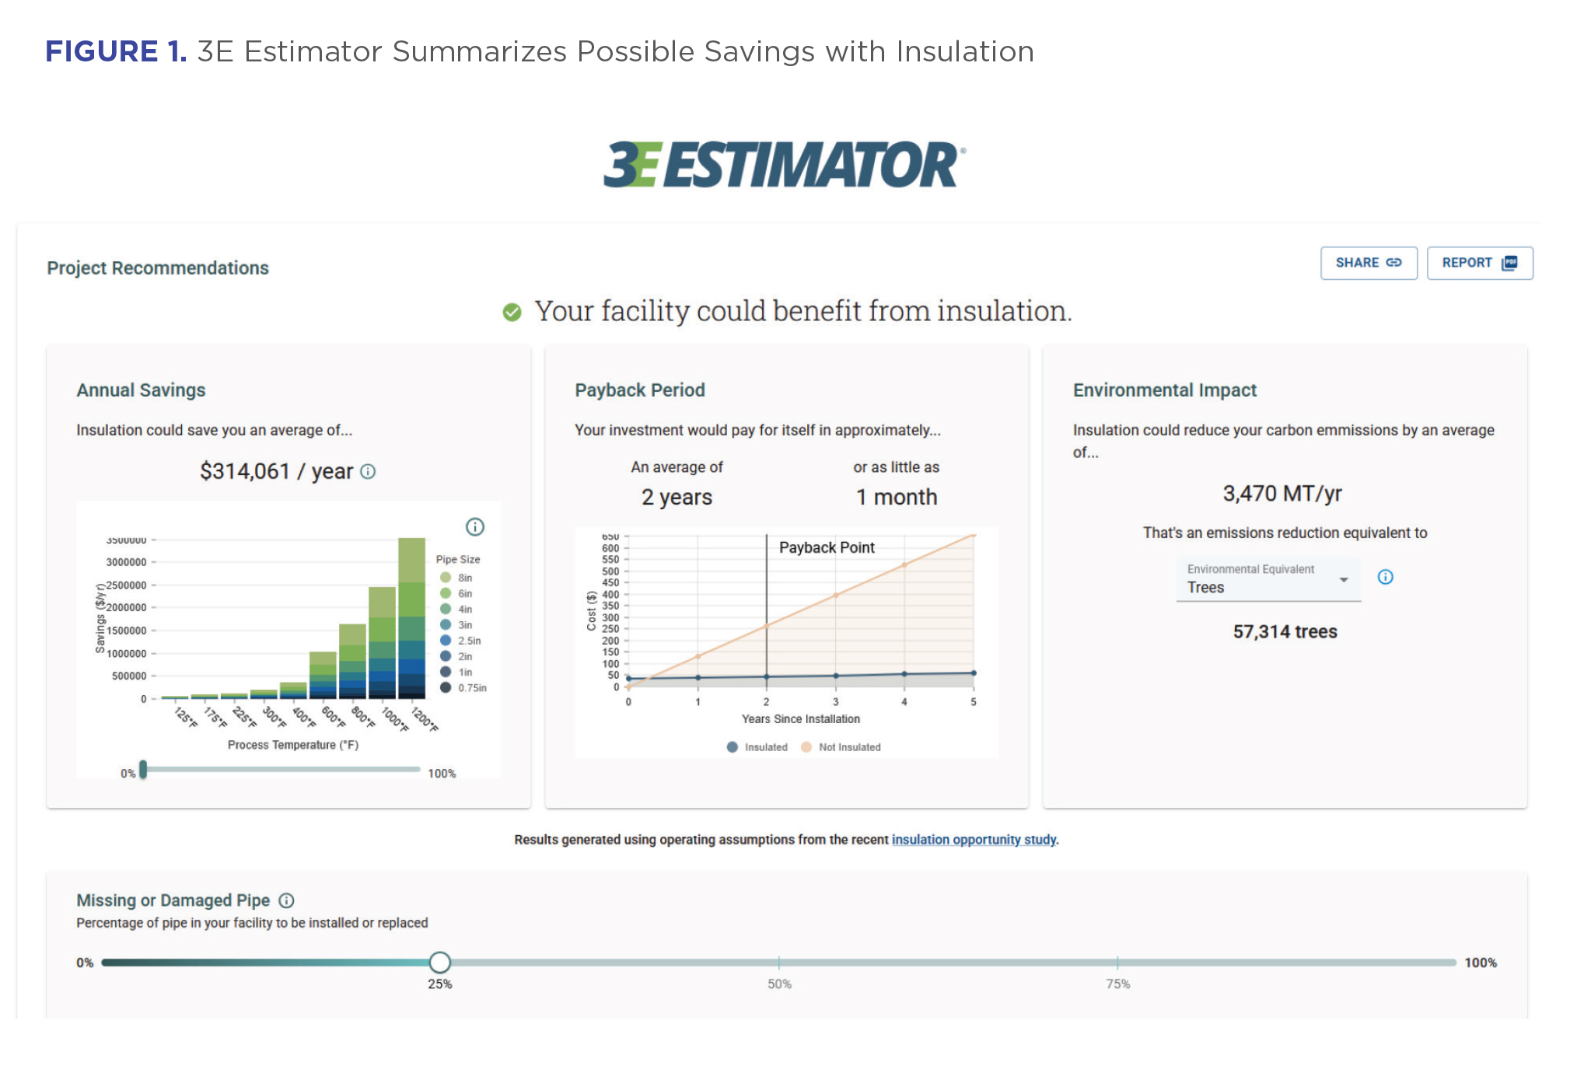The width and height of the screenshot is (1584, 1066).
Task: Open the savings chart info icon
Action: 474,527
